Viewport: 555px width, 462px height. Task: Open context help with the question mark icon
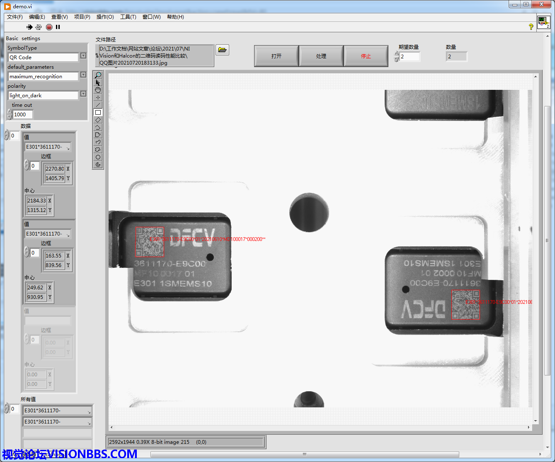point(531,27)
